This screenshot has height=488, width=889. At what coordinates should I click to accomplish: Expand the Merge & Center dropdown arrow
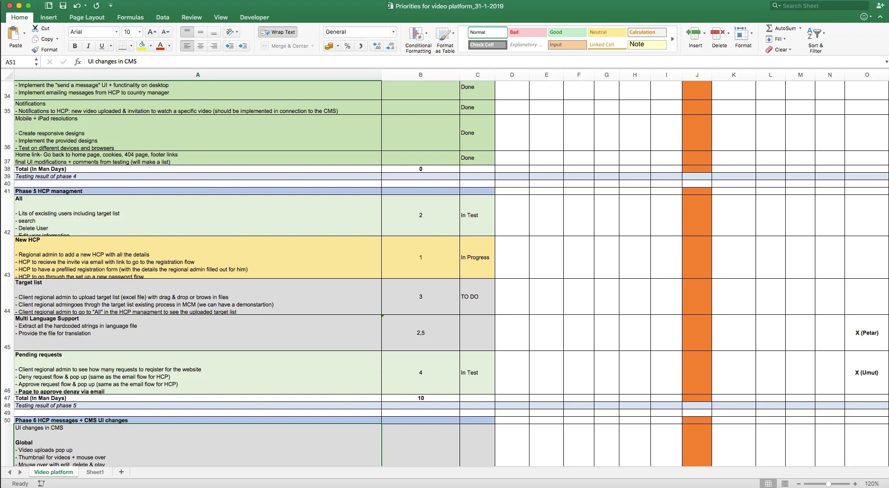313,46
